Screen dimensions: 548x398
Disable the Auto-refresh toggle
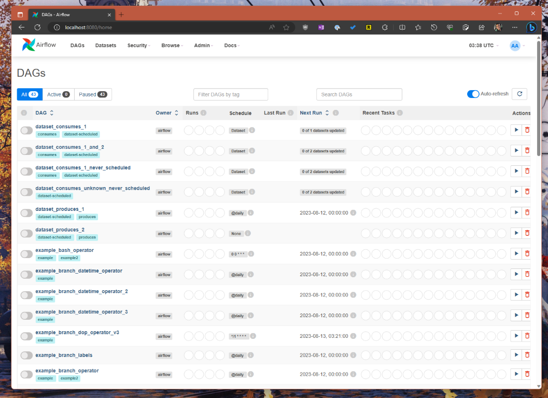(473, 94)
